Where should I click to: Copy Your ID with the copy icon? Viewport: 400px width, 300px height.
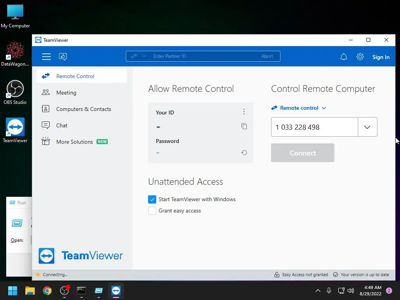point(244,126)
